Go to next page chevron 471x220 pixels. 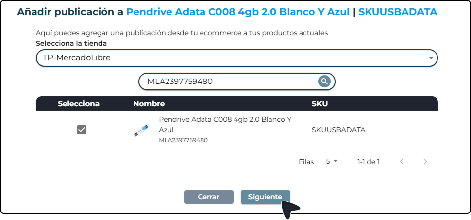[425, 161]
